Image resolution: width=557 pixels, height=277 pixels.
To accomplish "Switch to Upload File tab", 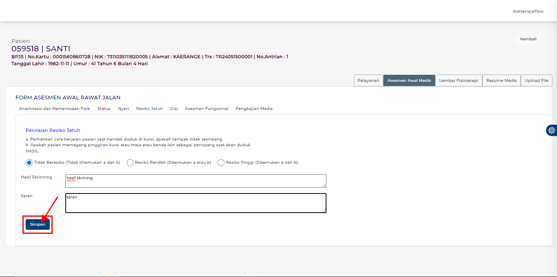I will point(536,81).
